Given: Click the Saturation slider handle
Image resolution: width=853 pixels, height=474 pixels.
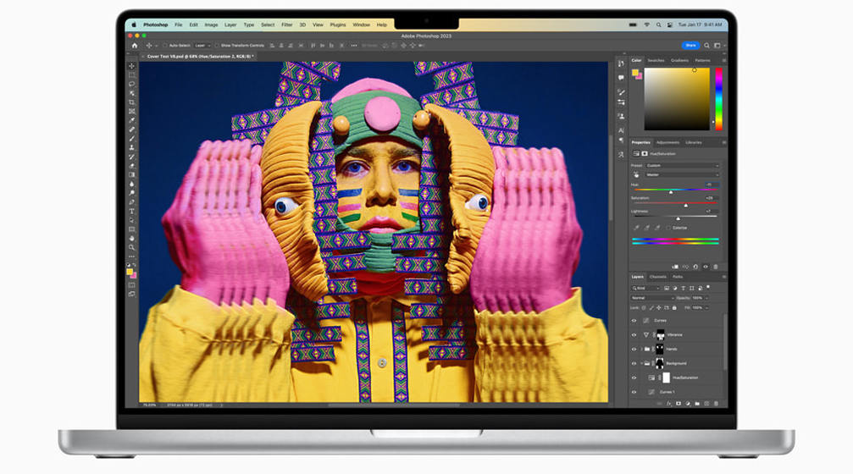Looking at the screenshot, I should (685, 206).
